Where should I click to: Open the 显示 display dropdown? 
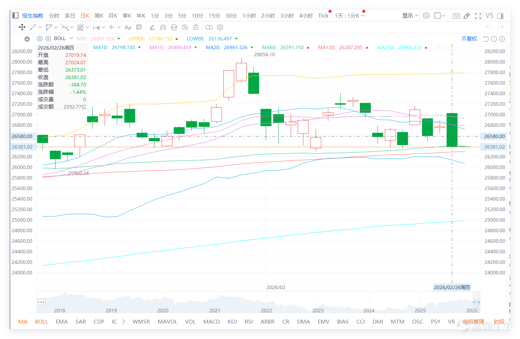[x=410, y=15]
